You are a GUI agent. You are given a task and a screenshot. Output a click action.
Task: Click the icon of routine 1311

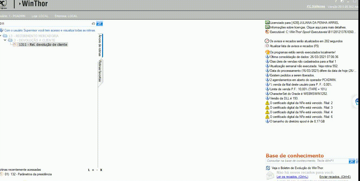click(x=15, y=45)
